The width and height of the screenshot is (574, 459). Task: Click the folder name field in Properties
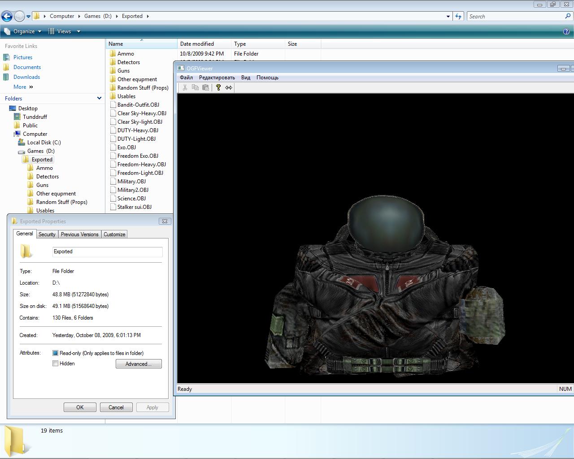107,251
